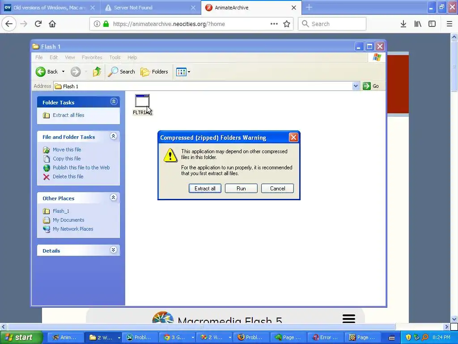
Task: Bookmark this page with the star icon
Action: (x=287, y=24)
